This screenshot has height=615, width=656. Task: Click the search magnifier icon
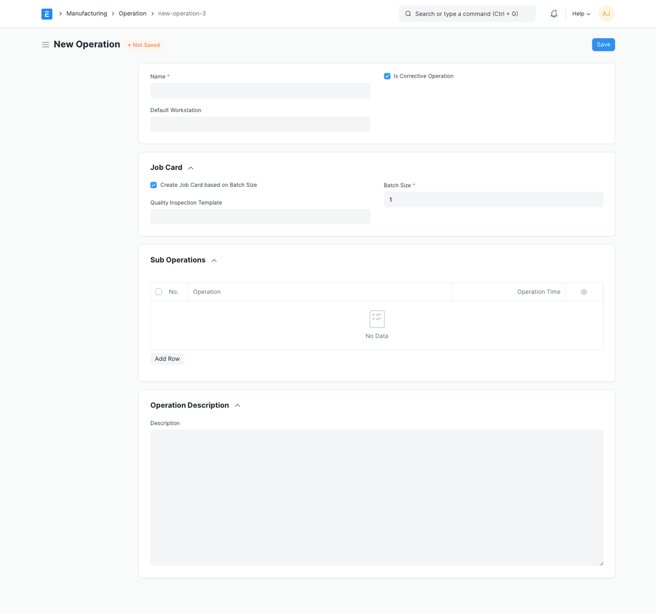click(x=408, y=14)
